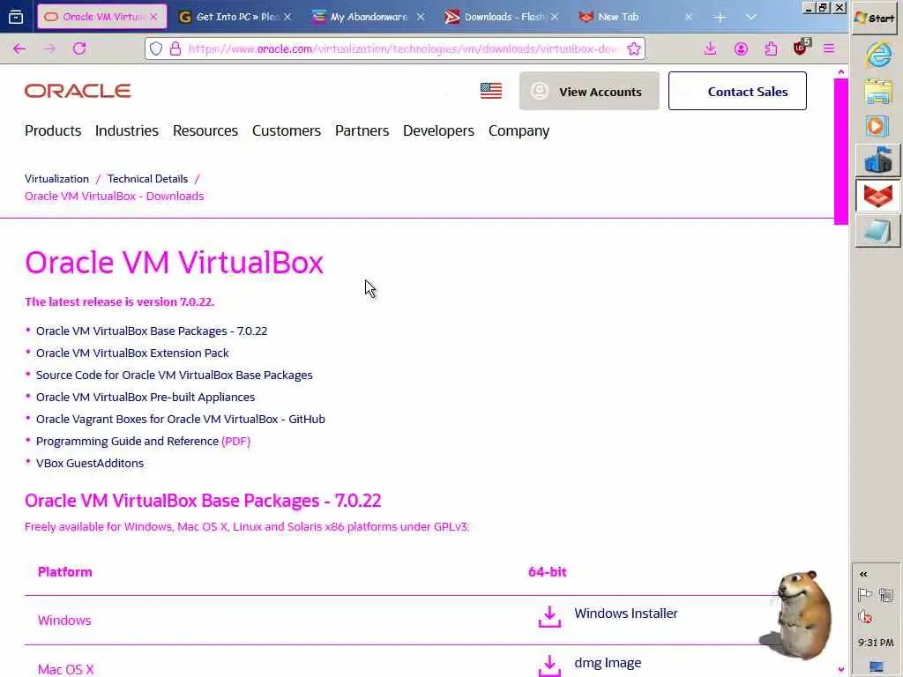Open Windows Media Player taskbar icon
Screen dimensions: 903x677
[877, 126]
